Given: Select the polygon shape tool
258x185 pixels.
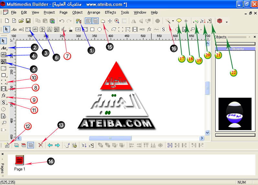Looking at the screenshot, I should point(114,30).
